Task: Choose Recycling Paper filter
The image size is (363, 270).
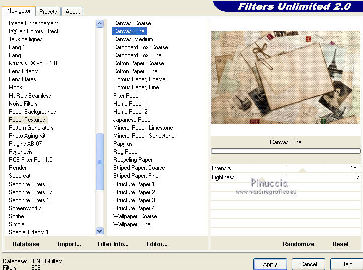Action: (x=133, y=160)
